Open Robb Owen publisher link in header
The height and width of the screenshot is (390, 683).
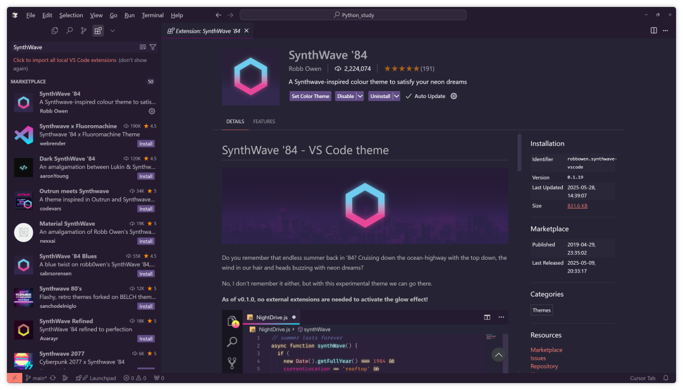[305, 69]
